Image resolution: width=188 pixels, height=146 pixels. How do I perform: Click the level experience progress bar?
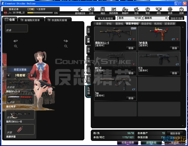pyautogui.click(x=40, y=13)
